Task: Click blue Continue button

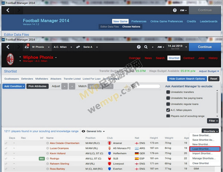Action: tap(205, 47)
